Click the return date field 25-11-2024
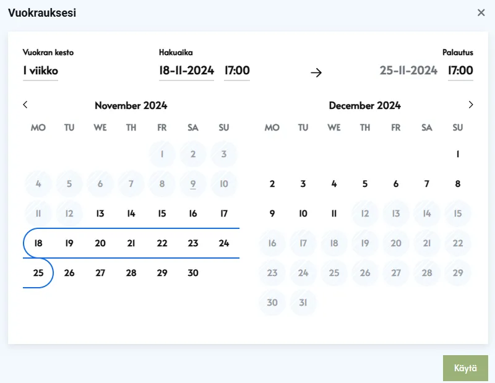This screenshot has height=383, width=495. tap(408, 71)
